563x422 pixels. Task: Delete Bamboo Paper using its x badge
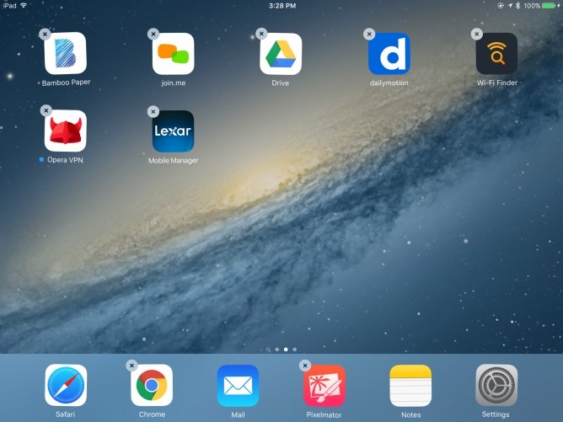click(45, 34)
